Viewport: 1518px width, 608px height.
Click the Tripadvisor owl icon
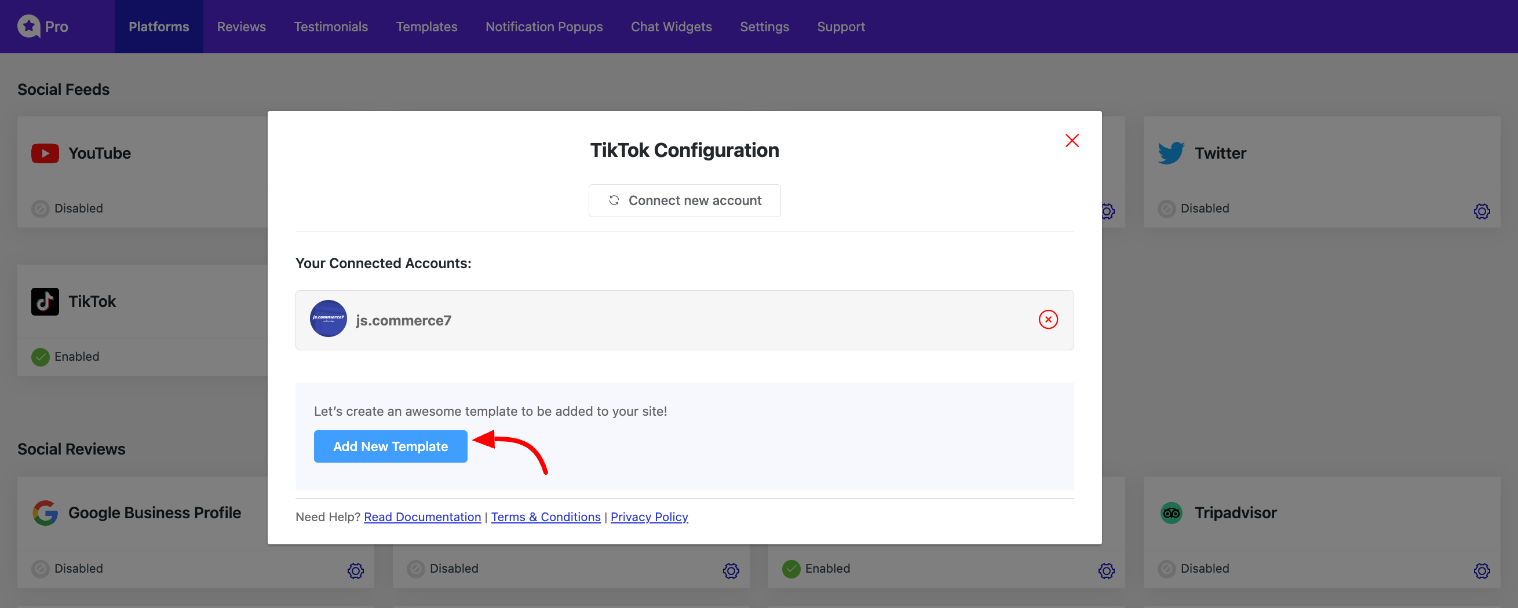[x=1171, y=512]
